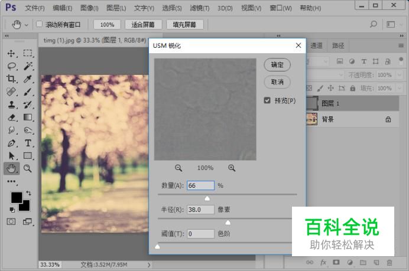Select the Move tool
Screen dimensions: 409x271
11,53
